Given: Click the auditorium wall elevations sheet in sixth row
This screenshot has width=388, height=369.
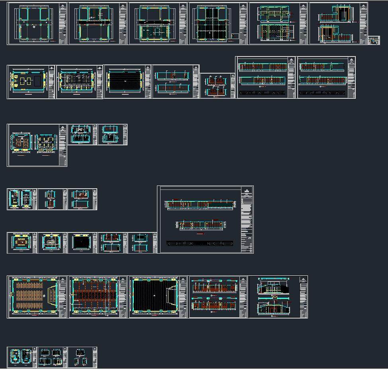Looking at the screenshot, I should pyautogui.click(x=218, y=297).
